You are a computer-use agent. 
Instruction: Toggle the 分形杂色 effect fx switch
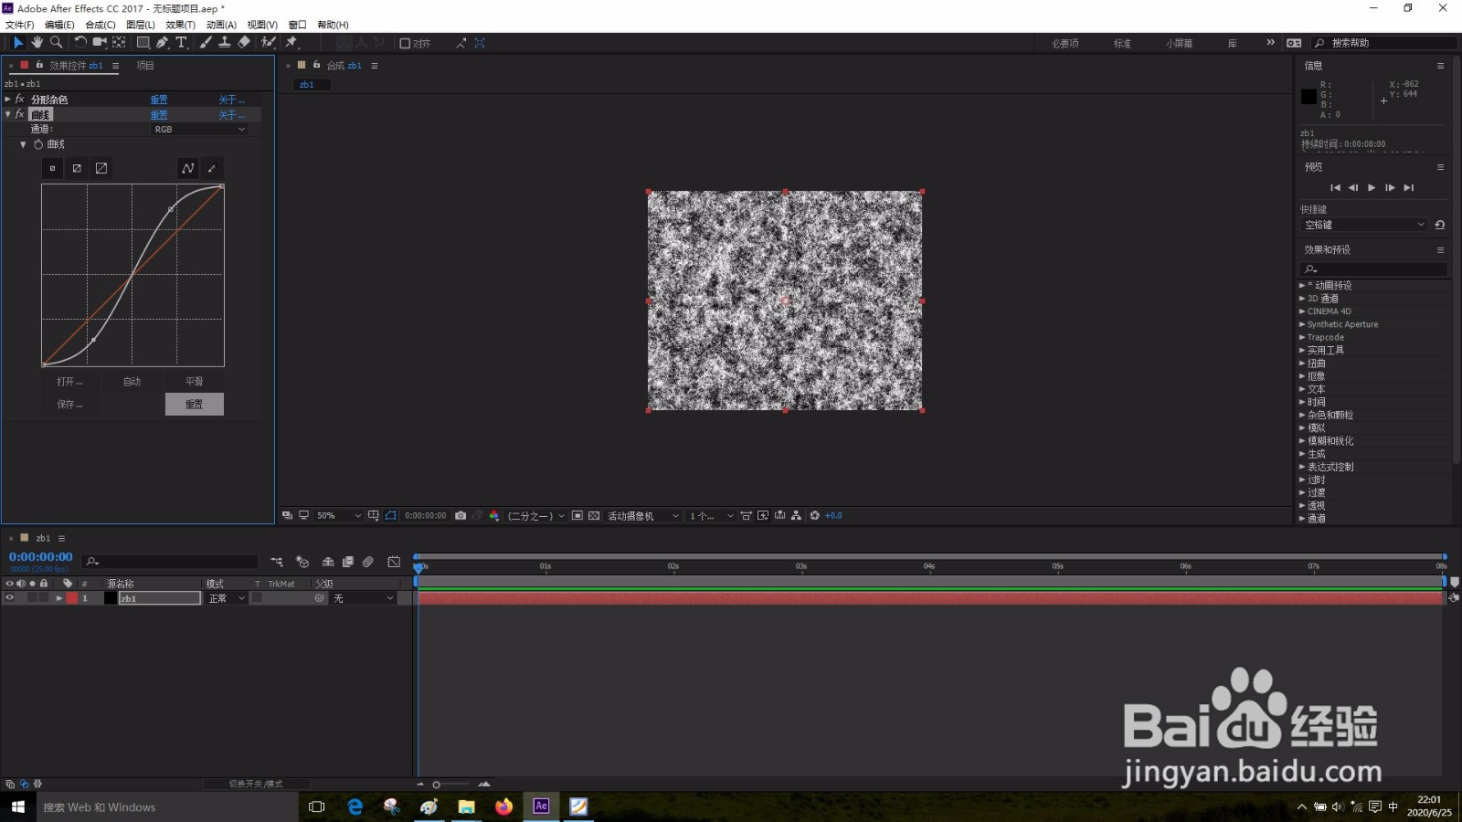[x=19, y=99]
